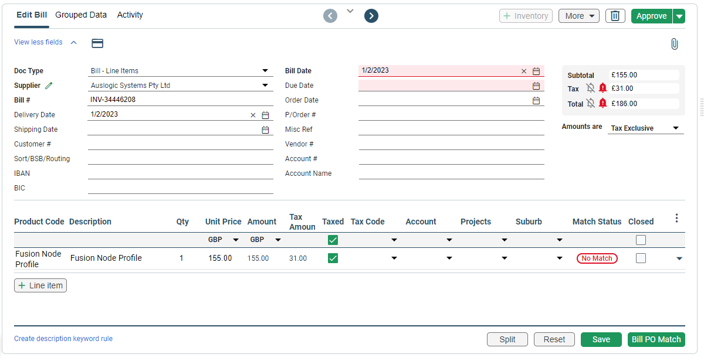Click the No Match status badge
The height and width of the screenshot is (361, 704).
(597, 258)
